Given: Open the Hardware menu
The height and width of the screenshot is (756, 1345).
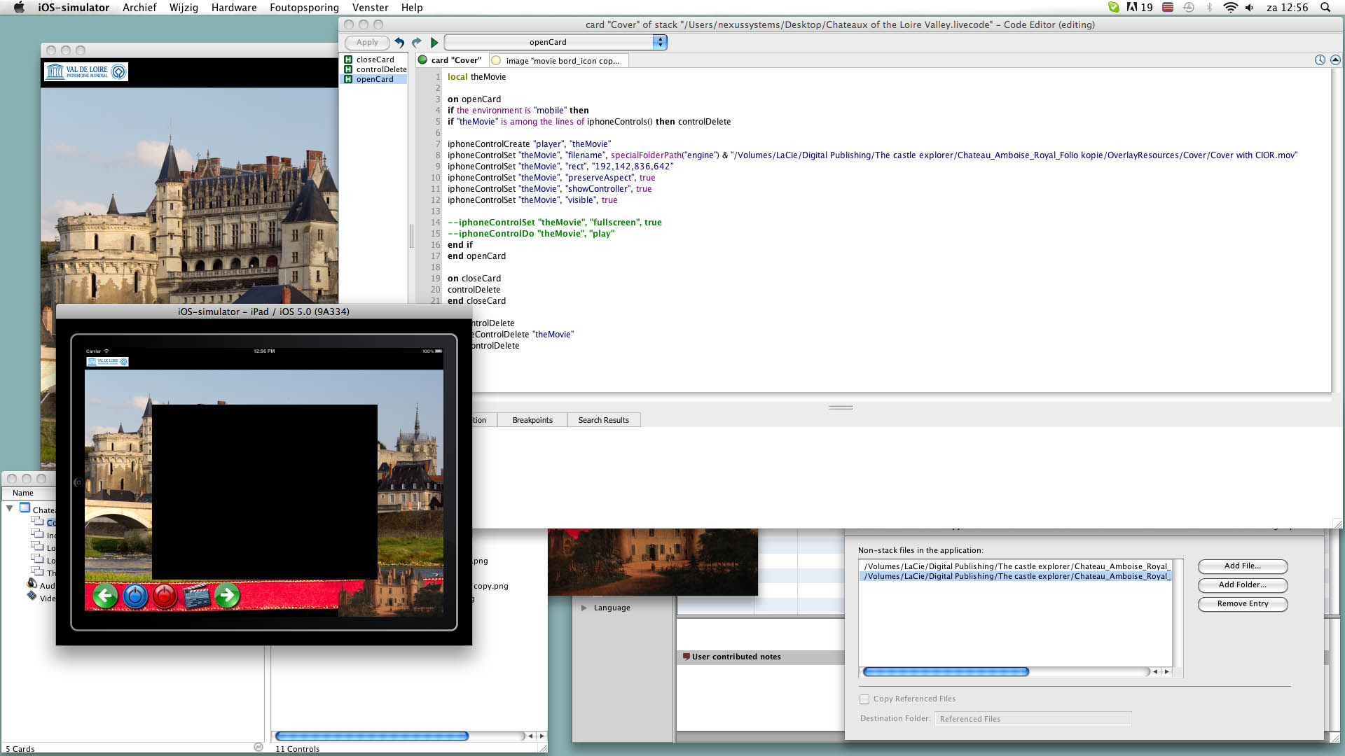Looking at the screenshot, I should pos(233,8).
